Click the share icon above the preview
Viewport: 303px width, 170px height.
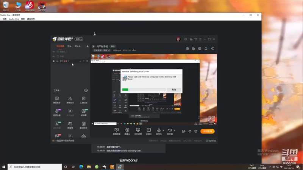coord(212,49)
